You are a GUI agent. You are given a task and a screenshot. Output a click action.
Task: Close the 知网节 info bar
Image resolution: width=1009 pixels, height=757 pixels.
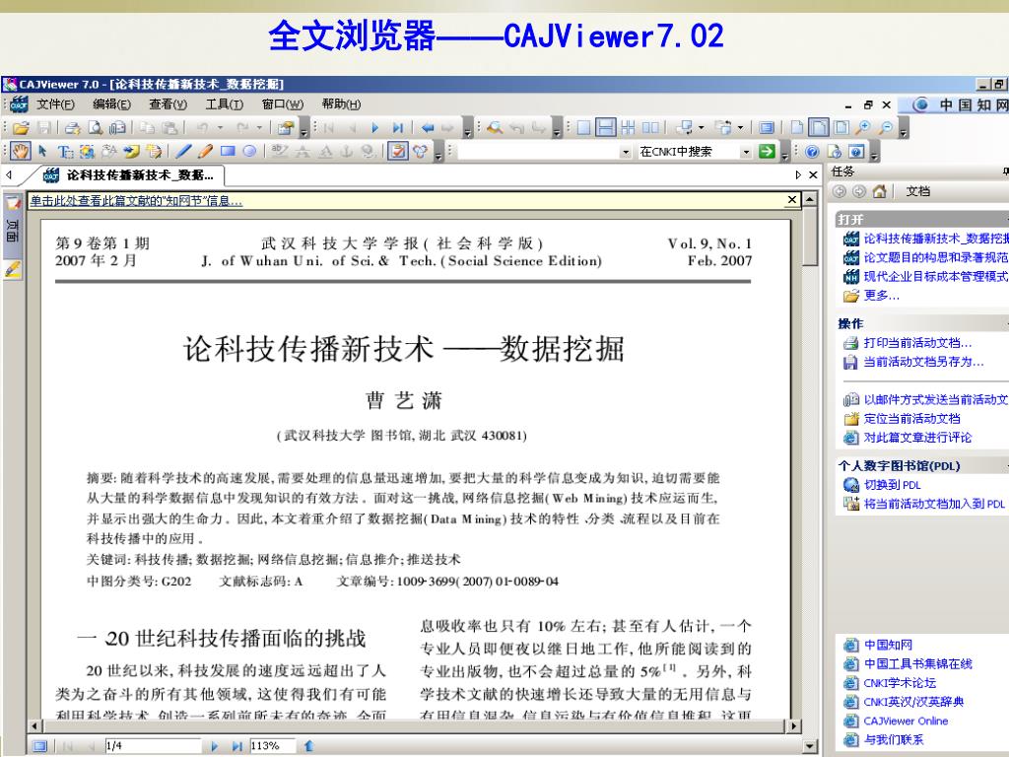point(792,200)
